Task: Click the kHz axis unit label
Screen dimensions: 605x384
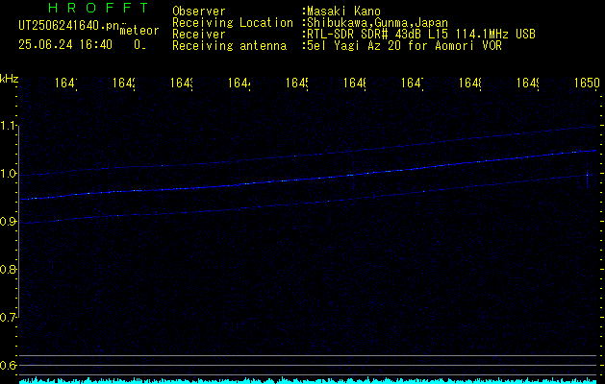Action: pos(10,79)
